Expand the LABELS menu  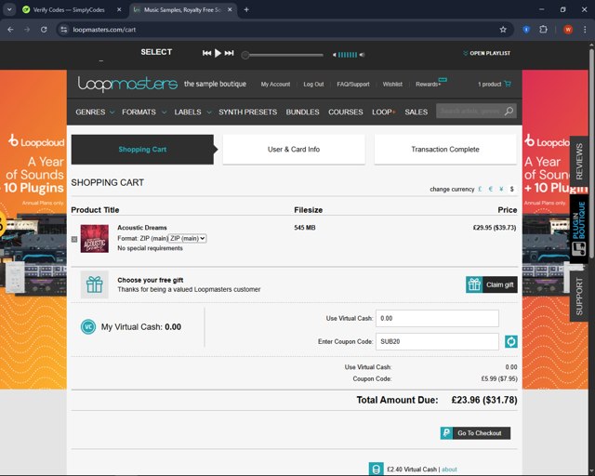(192, 112)
